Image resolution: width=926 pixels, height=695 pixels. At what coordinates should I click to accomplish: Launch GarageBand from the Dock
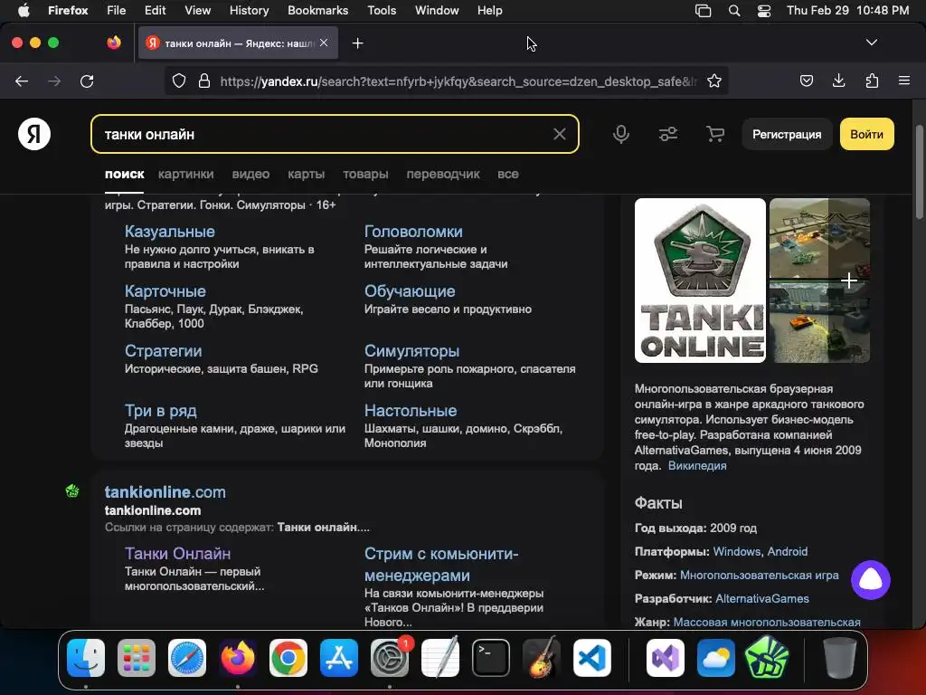[542, 657]
